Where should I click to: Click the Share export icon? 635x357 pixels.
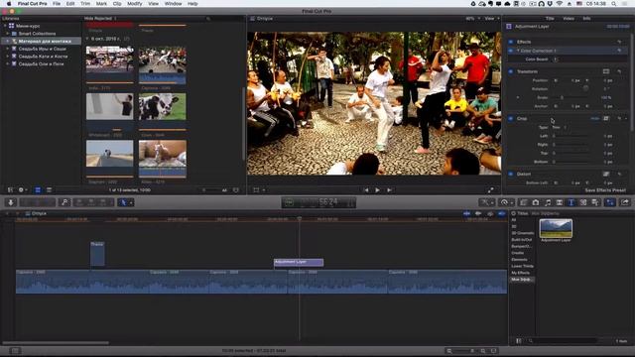[625, 202]
